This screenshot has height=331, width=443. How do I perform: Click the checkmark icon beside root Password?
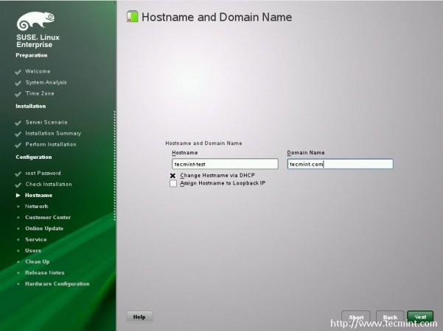[18, 174]
